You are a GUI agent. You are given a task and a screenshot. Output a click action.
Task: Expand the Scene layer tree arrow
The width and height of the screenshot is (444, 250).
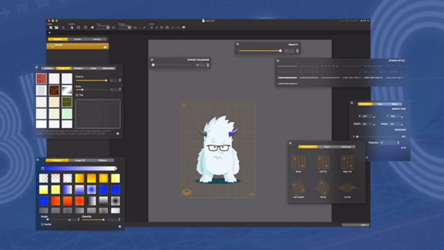(x=48, y=46)
